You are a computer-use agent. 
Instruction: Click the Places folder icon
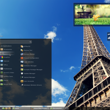tap(2, 80)
